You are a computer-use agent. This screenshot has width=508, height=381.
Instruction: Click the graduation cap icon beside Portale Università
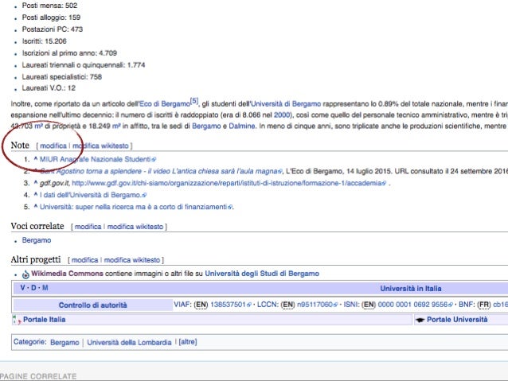tap(420, 320)
